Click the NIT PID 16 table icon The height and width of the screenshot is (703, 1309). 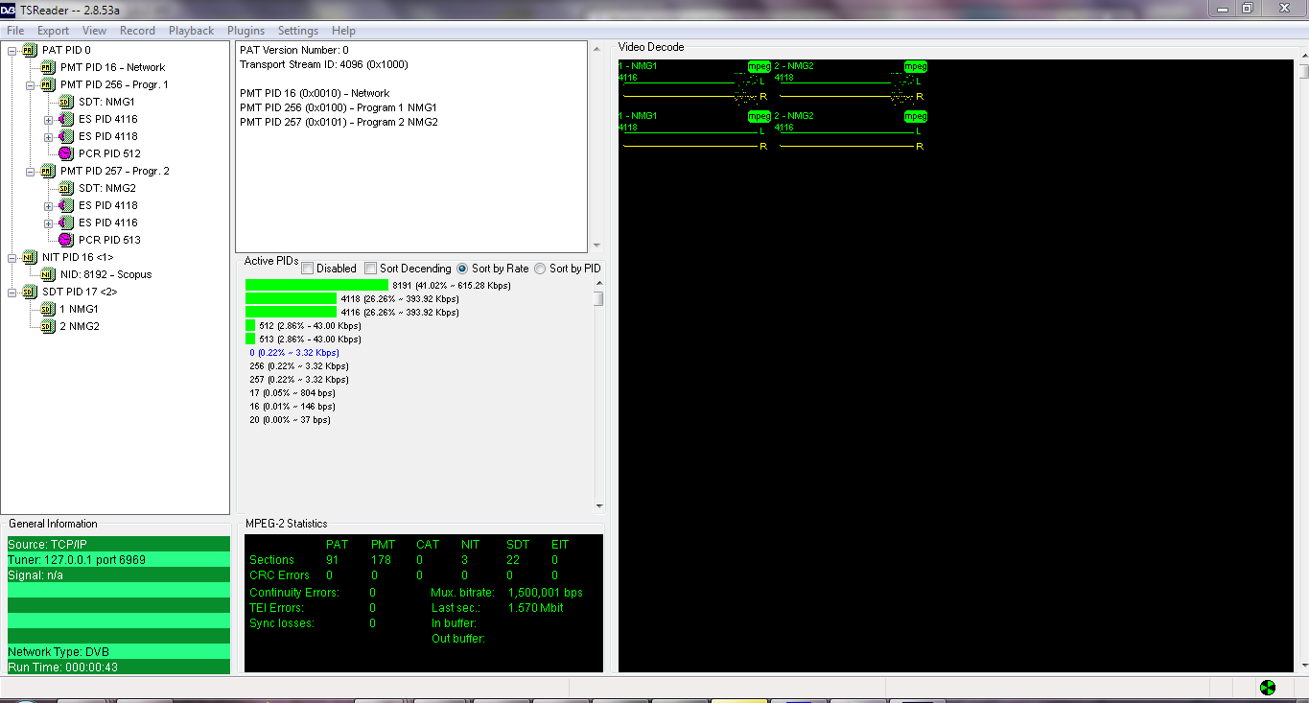click(29, 257)
